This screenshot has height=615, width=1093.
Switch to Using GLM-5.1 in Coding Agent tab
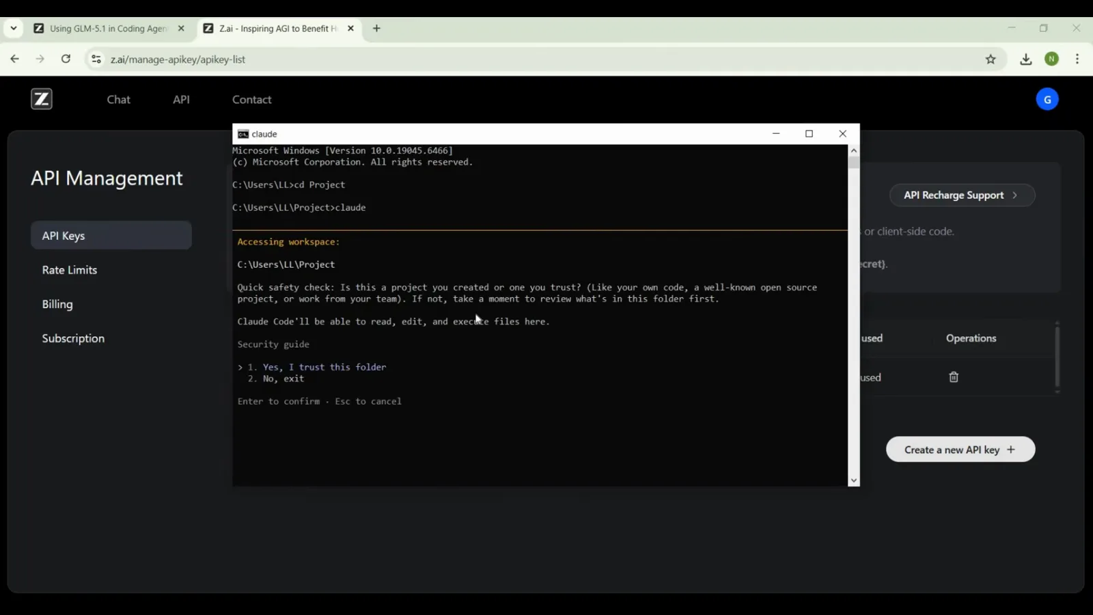(x=109, y=29)
